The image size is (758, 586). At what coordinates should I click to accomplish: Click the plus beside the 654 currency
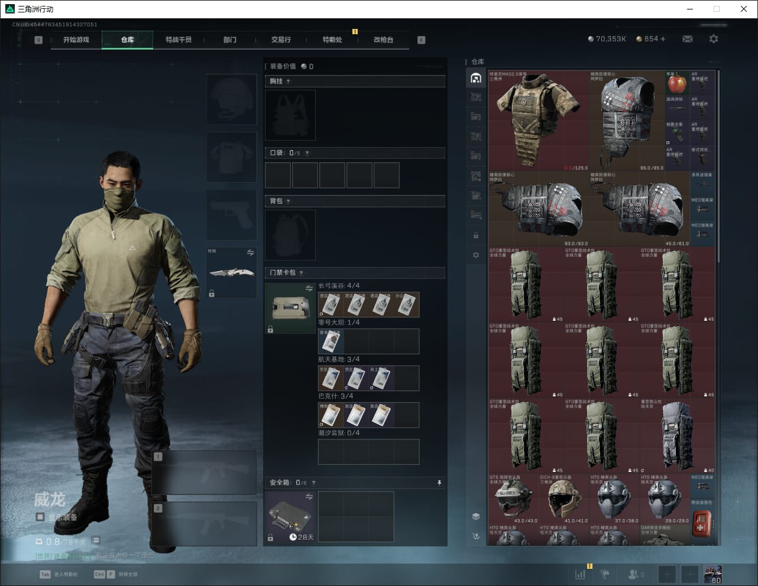[663, 39]
